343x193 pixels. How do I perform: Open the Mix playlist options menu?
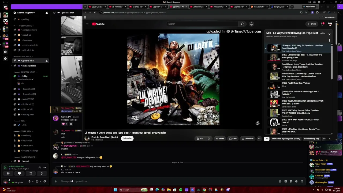[x=329, y=40]
